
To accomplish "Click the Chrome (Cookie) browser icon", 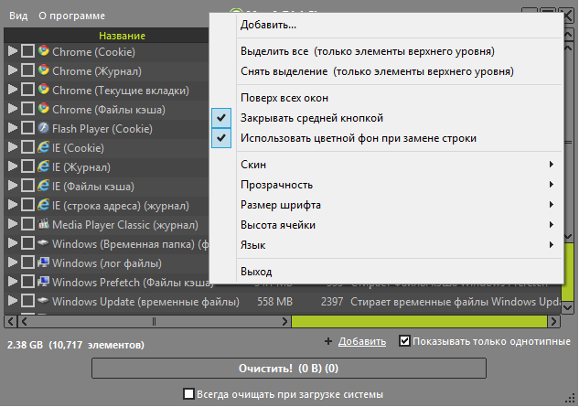I will (x=44, y=51).
